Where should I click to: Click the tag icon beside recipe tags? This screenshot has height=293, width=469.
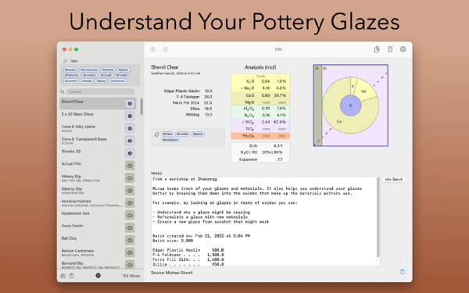click(x=157, y=134)
